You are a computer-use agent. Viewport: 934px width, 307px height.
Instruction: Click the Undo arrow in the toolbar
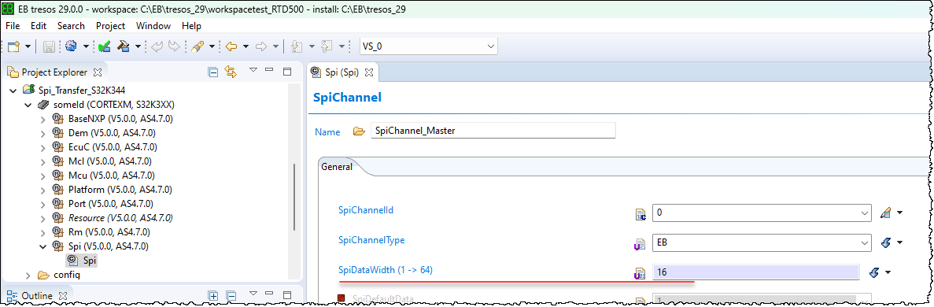pyautogui.click(x=157, y=46)
